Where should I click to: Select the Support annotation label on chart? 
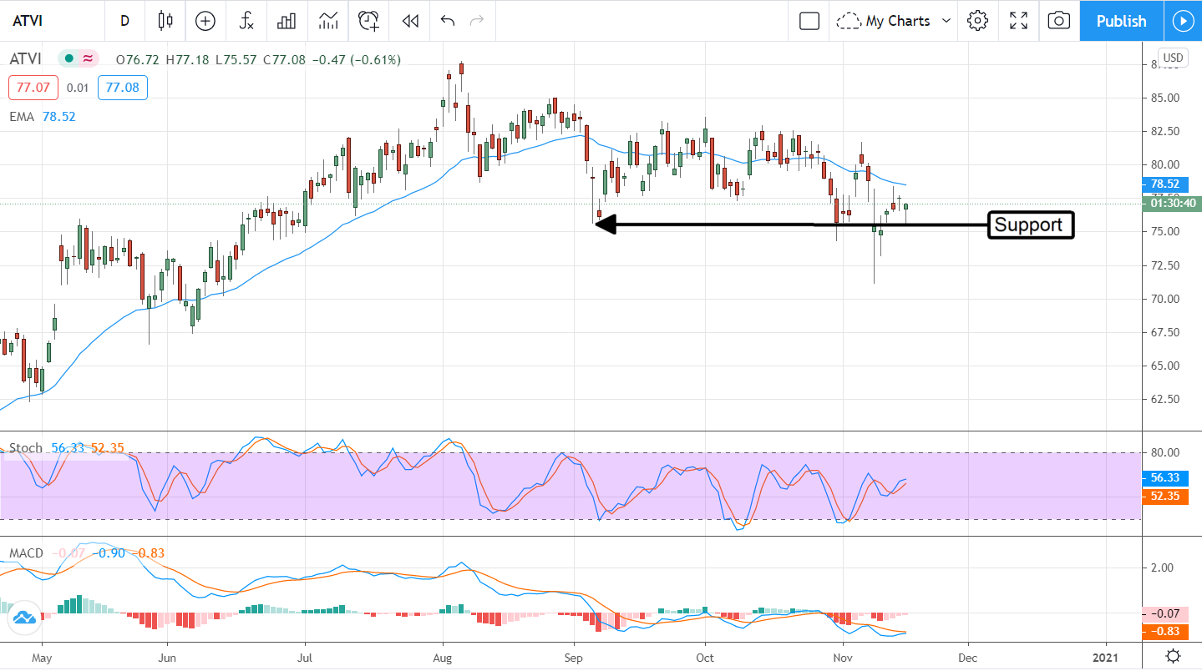(x=1029, y=225)
